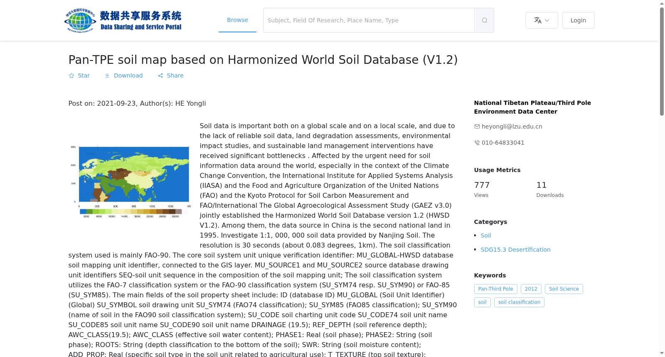Click the 777 Views metric
The image size is (665, 357).
click(482, 189)
